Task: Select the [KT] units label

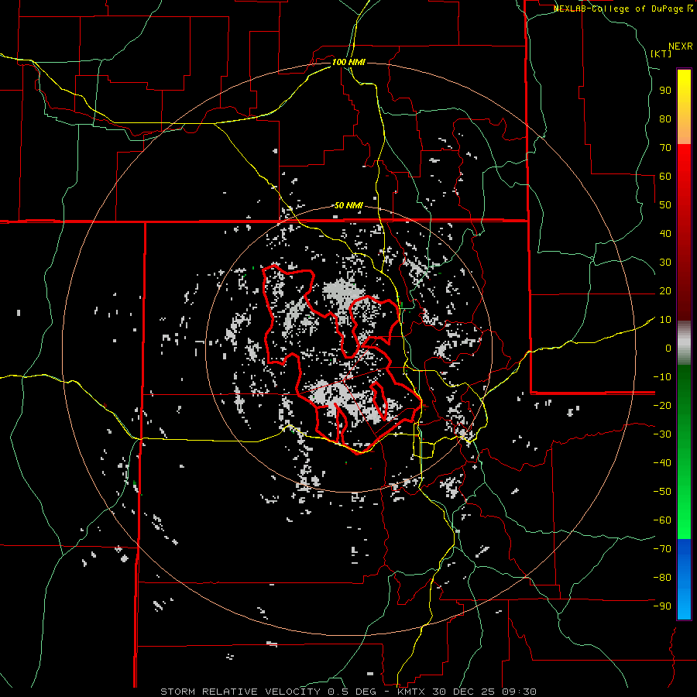Action: [x=661, y=53]
